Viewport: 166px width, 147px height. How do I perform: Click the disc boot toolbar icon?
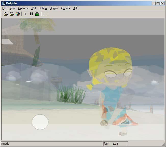click(18, 14)
